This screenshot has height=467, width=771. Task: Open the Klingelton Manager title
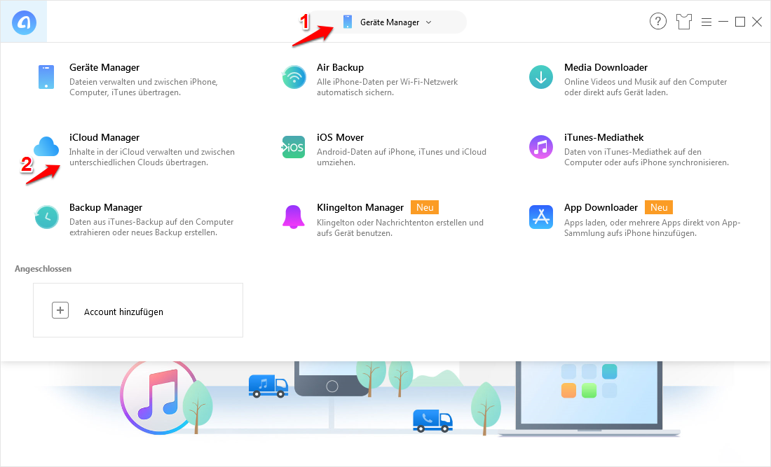(x=360, y=208)
